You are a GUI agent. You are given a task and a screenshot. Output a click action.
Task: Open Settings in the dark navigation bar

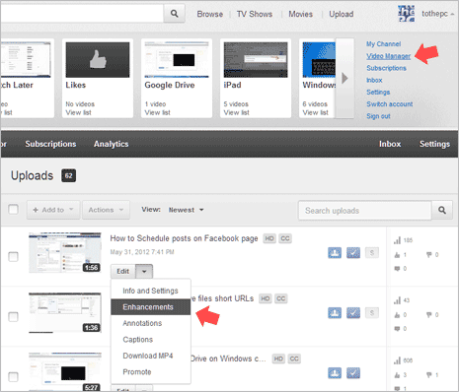pyautogui.click(x=434, y=144)
